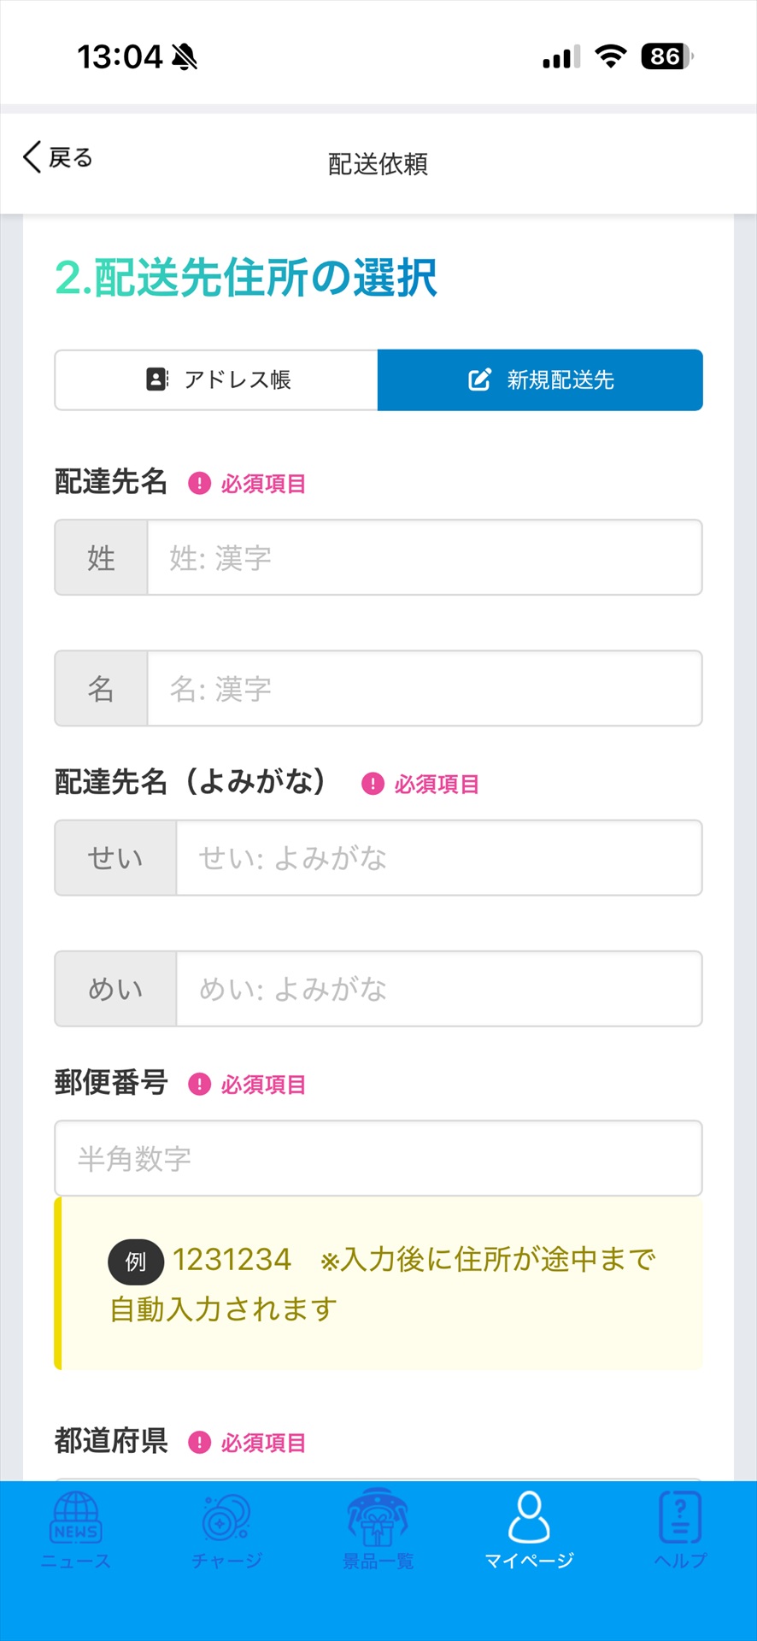Focus the めい: よみがな field
This screenshot has height=1641, width=757.
pyautogui.click(x=438, y=989)
